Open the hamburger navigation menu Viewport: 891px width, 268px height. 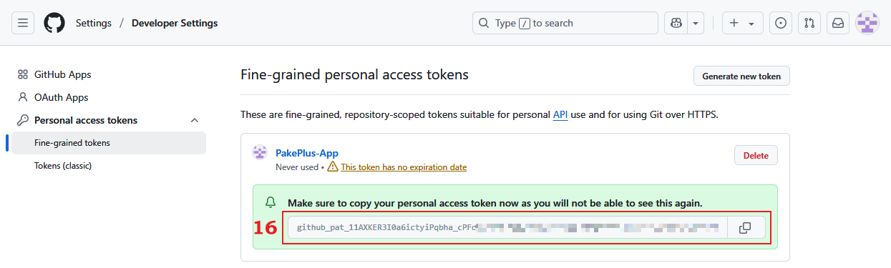tap(23, 23)
